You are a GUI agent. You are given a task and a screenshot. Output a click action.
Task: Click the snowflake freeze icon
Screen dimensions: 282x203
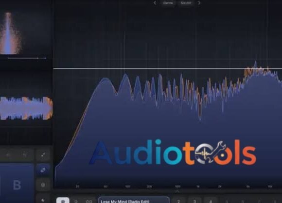(x=43, y=185)
